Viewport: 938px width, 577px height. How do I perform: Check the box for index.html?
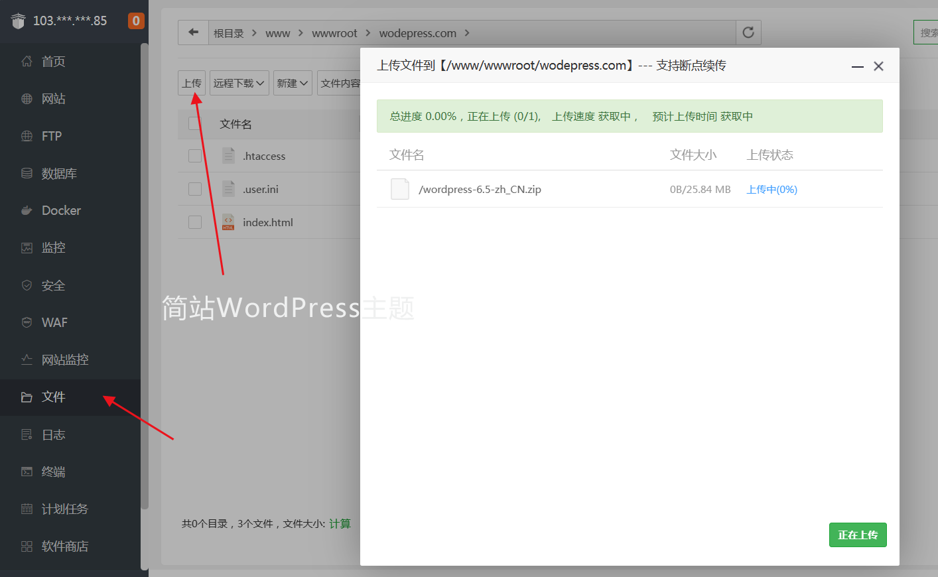[x=195, y=222]
